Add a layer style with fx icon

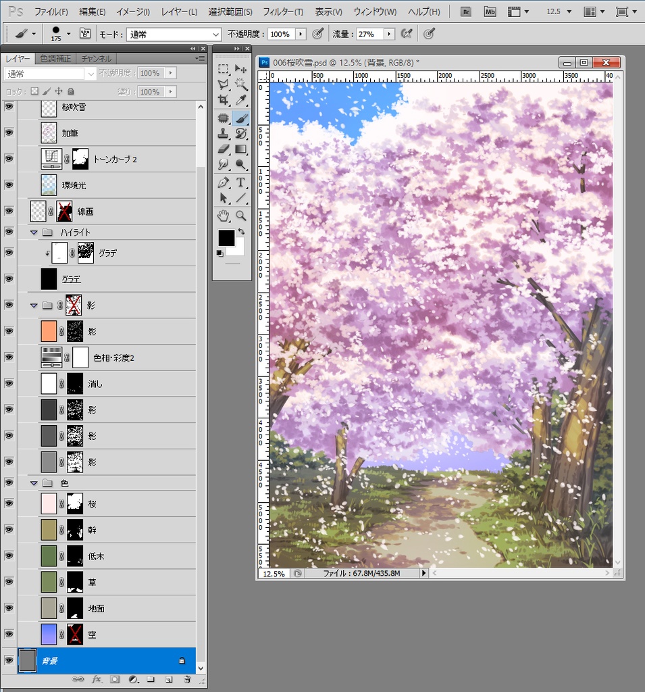click(x=97, y=679)
